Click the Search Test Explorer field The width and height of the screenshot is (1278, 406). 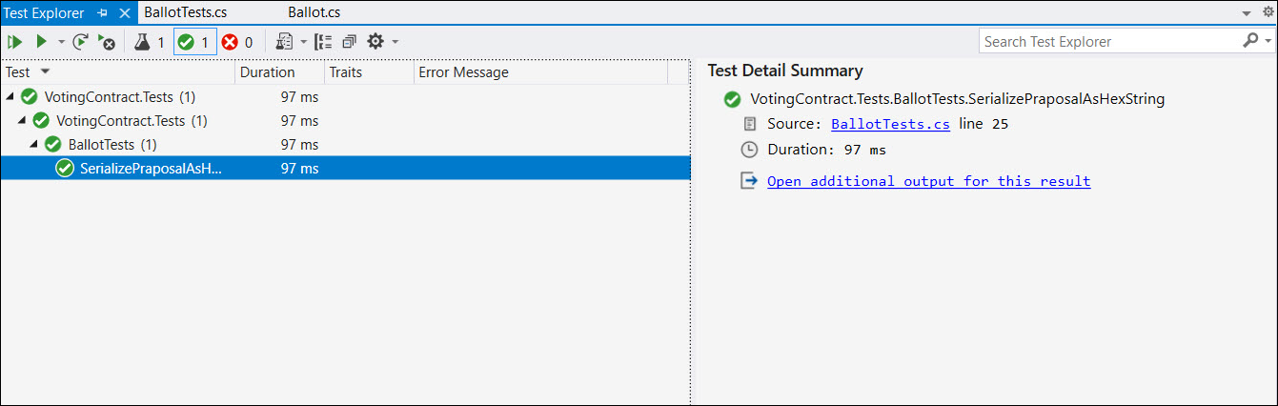click(1106, 42)
